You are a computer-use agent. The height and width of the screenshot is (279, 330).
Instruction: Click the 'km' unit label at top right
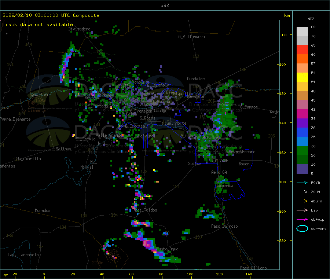point(287,15)
